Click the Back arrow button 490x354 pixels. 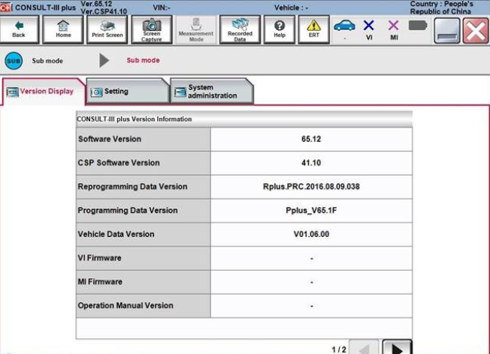pyautogui.click(x=19, y=29)
